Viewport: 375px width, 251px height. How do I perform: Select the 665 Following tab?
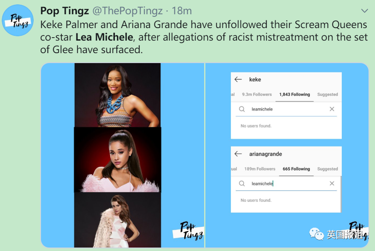[x=296, y=169]
